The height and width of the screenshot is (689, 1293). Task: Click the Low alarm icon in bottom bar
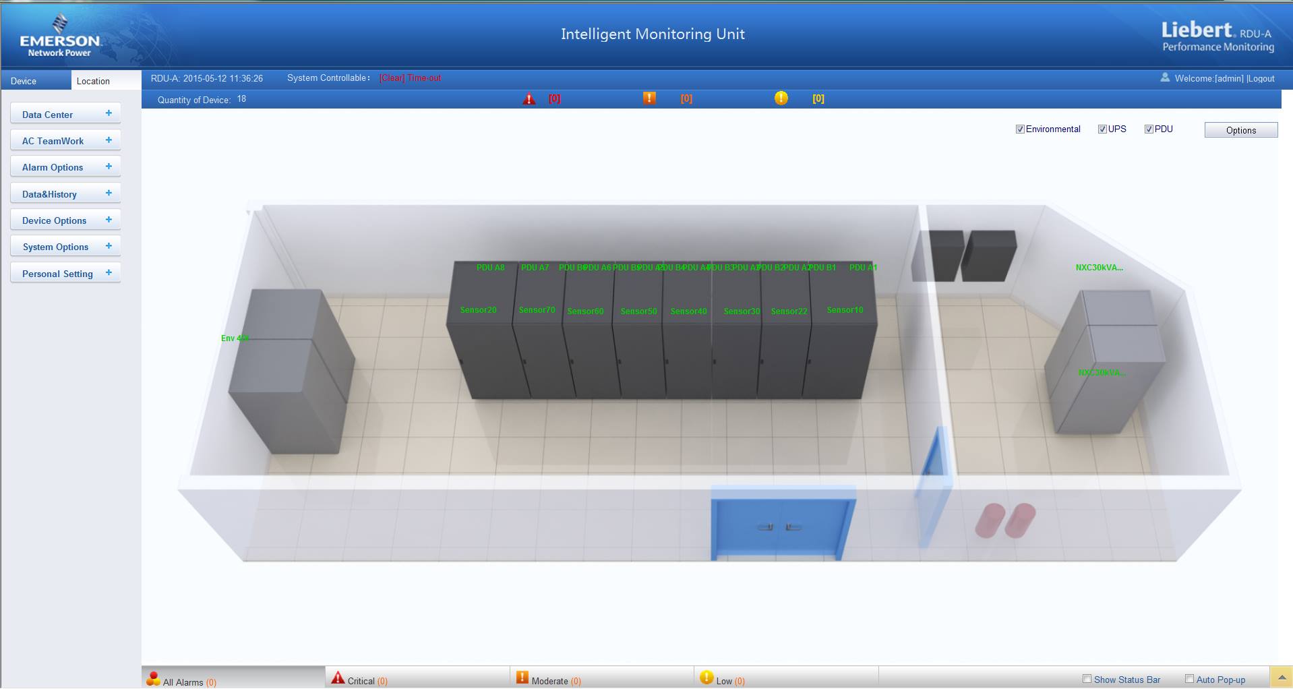706,678
